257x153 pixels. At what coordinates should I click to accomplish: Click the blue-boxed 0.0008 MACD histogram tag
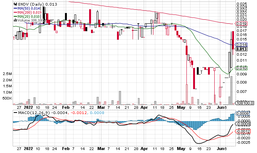pyautogui.click(x=243, y=113)
